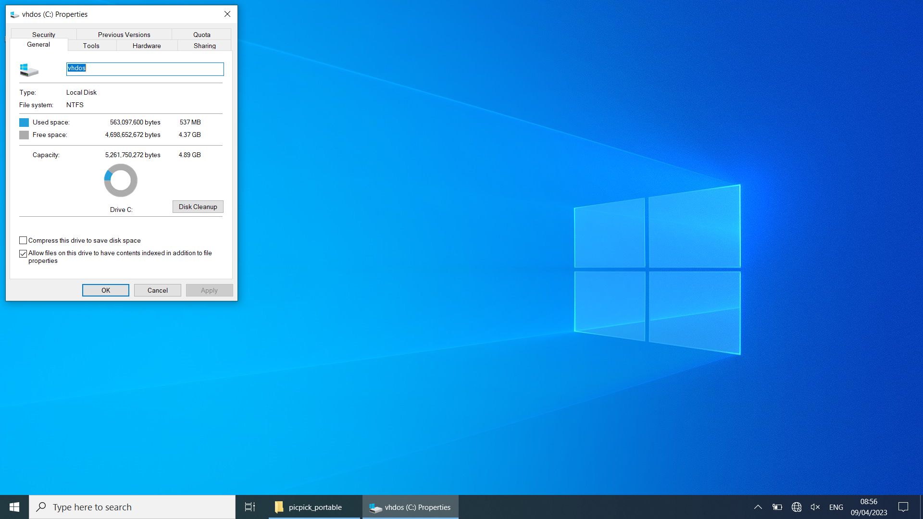This screenshot has height=519, width=923.
Task: Uncheck the allow files indexed checkbox
Action: 23,253
